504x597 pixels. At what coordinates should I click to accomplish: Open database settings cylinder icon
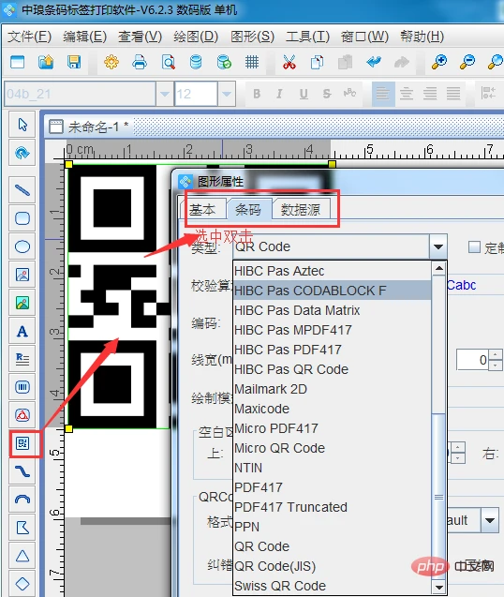pos(196,62)
